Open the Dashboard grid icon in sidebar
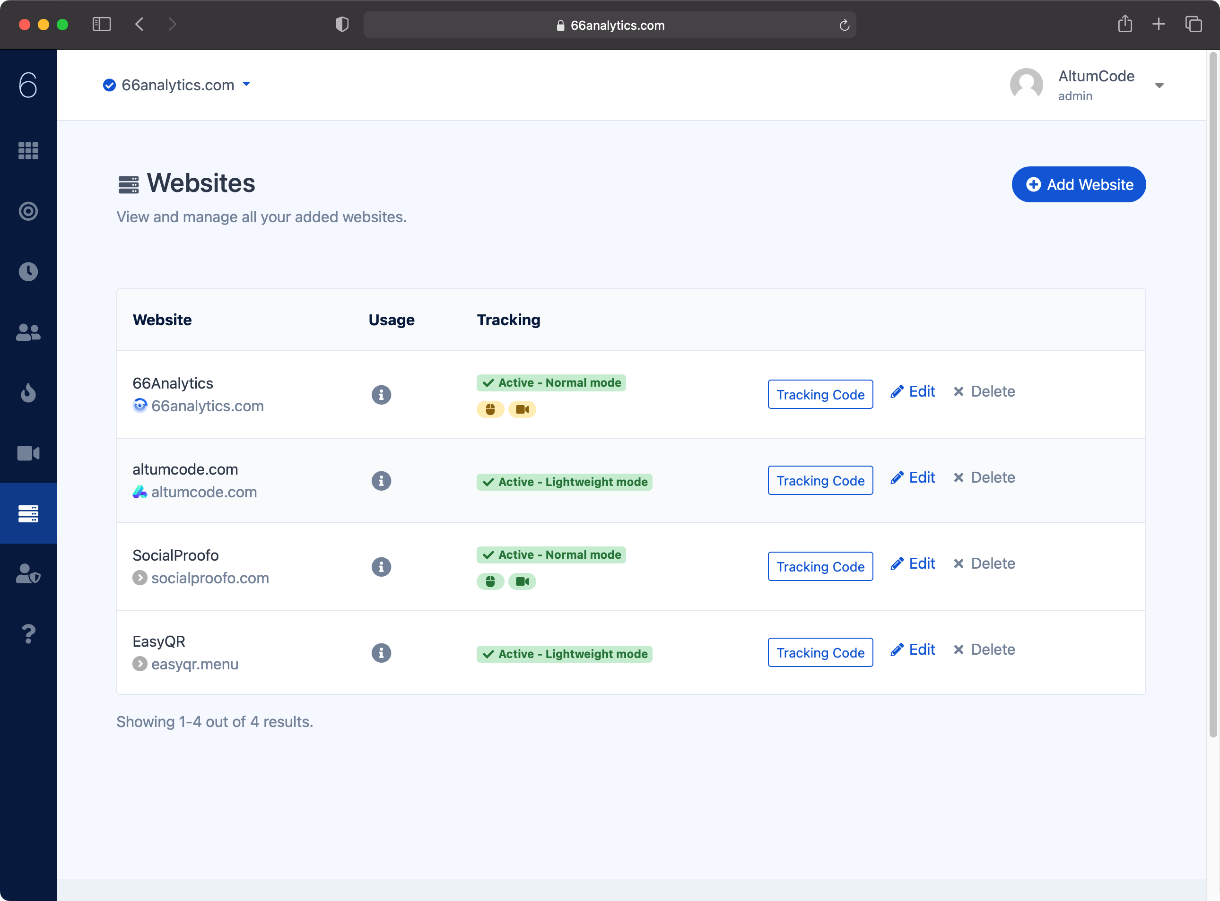This screenshot has height=901, width=1220. point(28,151)
